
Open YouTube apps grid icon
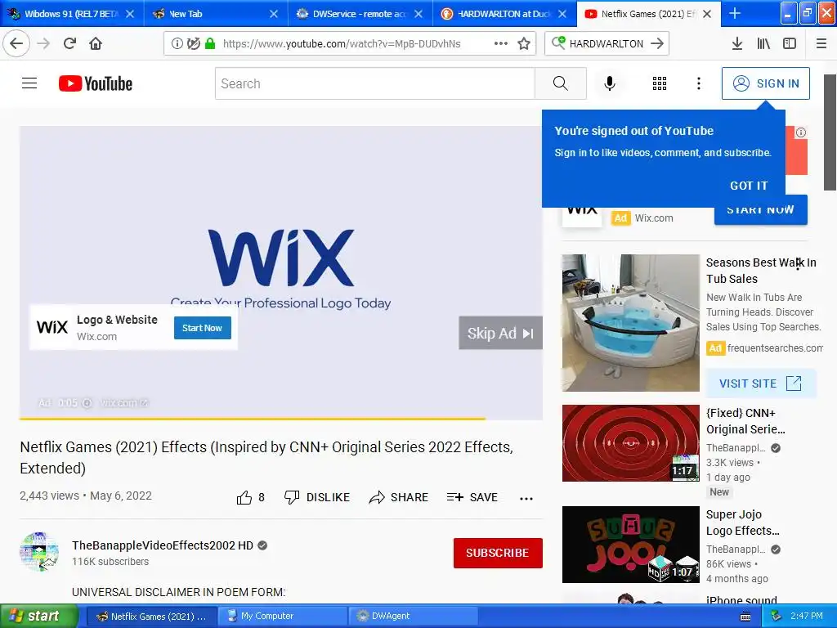click(x=660, y=83)
